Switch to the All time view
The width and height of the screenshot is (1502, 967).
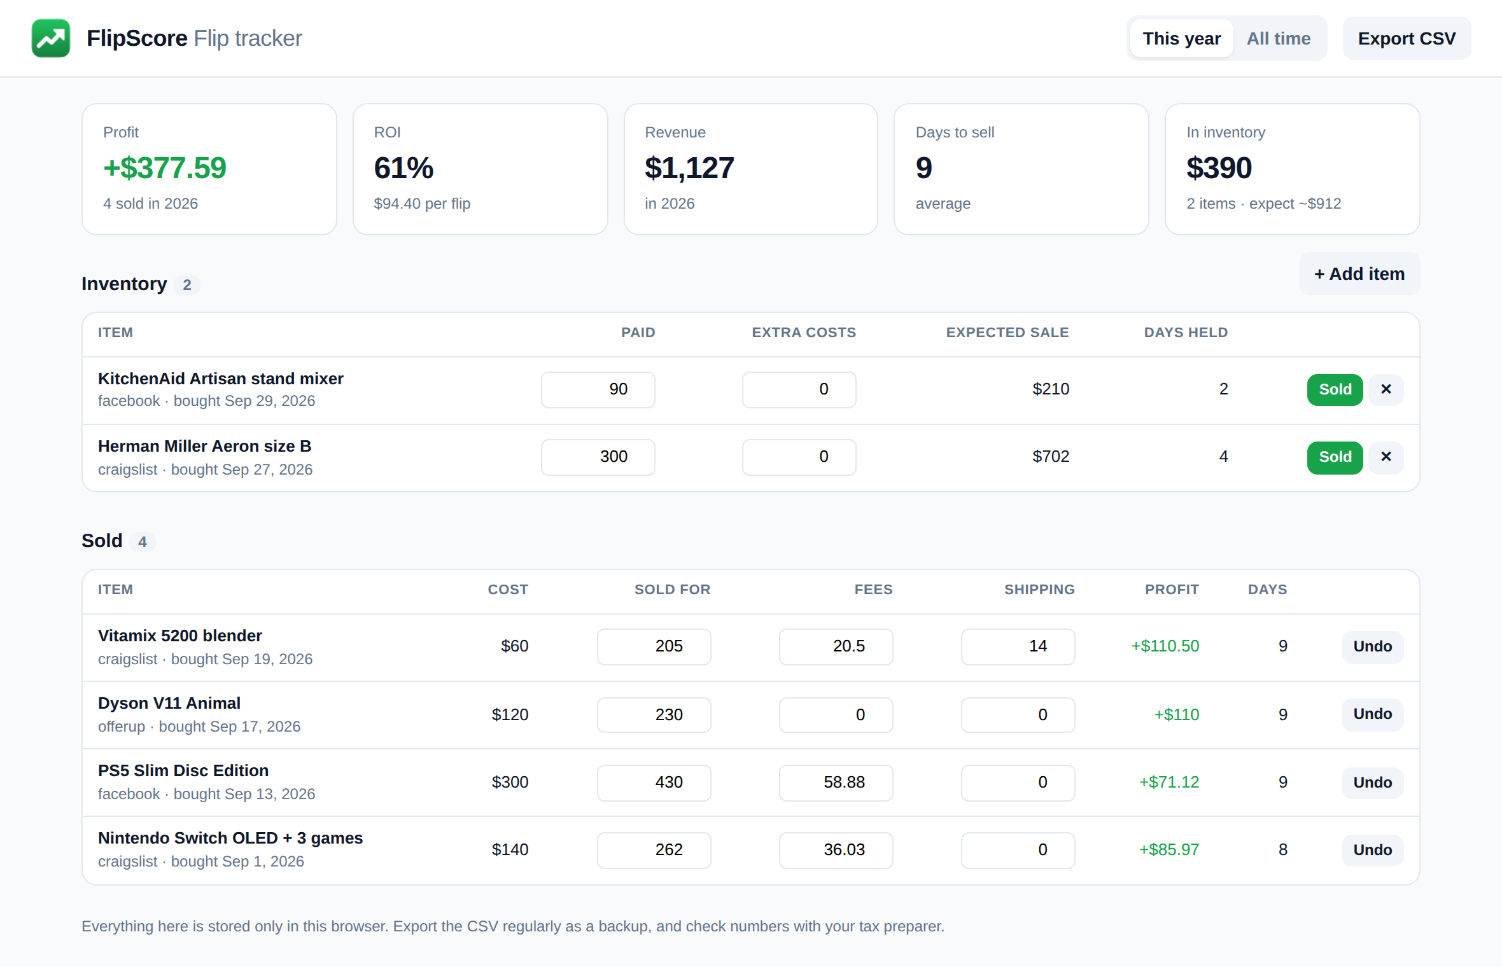click(x=1278, y=38)
